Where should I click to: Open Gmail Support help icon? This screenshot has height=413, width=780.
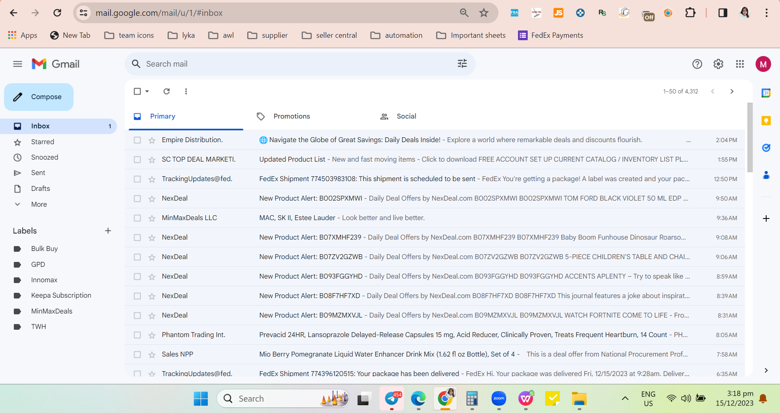coord(697,64)
